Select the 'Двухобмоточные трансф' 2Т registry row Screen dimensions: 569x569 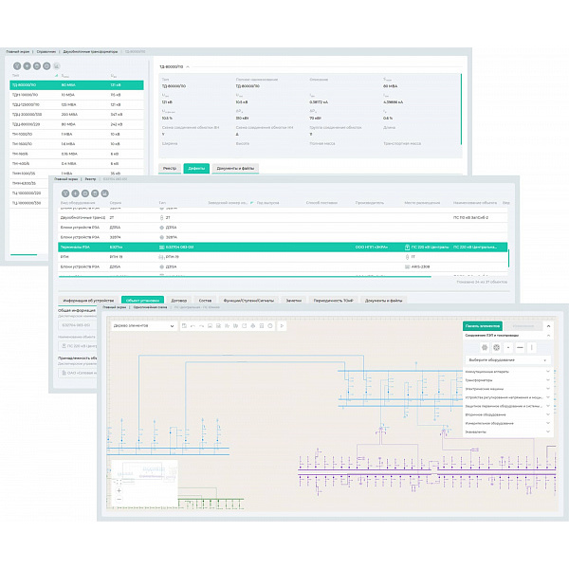pyautogui.click(x=283, y=218)
